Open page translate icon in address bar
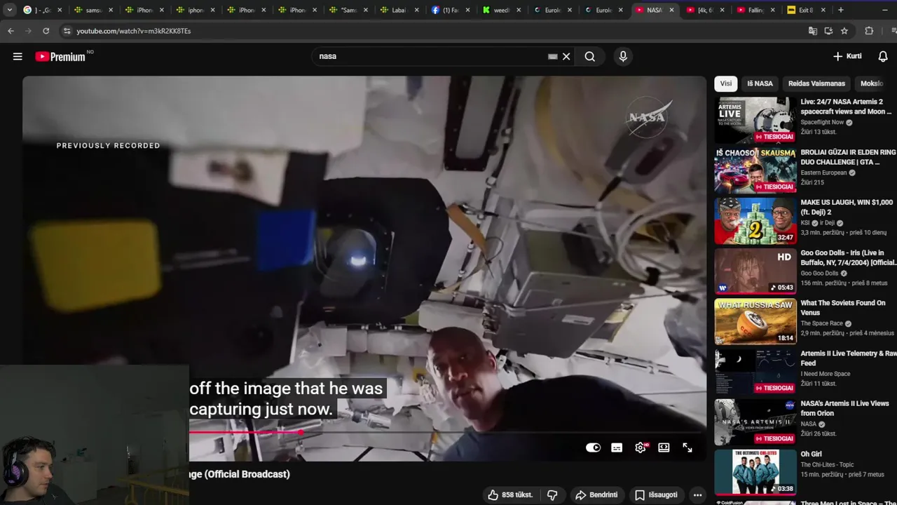The image size is (897, 505). [812, 31]
